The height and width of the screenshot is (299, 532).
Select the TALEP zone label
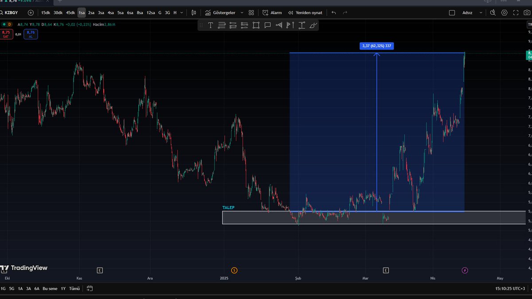[x=228, y=207]
